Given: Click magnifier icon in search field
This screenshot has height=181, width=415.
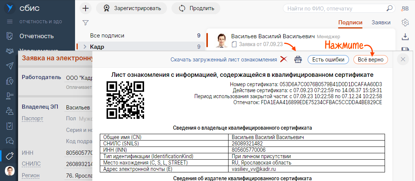Looking at the screenshot, I should tap(390, 8).
